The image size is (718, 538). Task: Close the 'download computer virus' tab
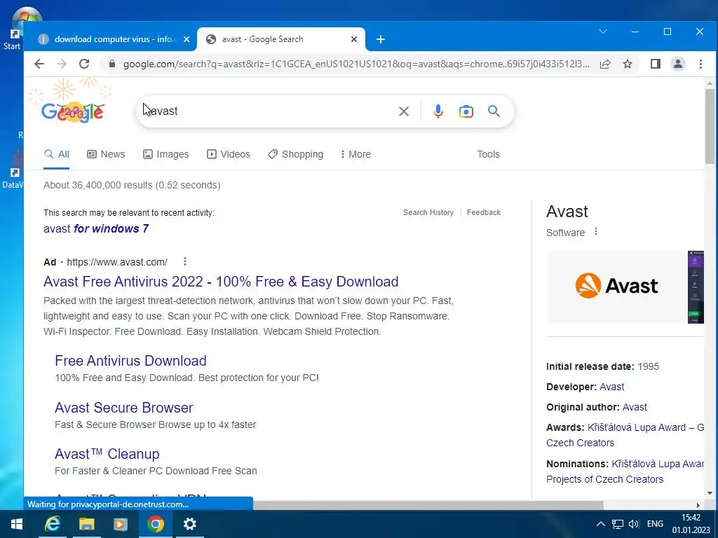click(187, 39)
